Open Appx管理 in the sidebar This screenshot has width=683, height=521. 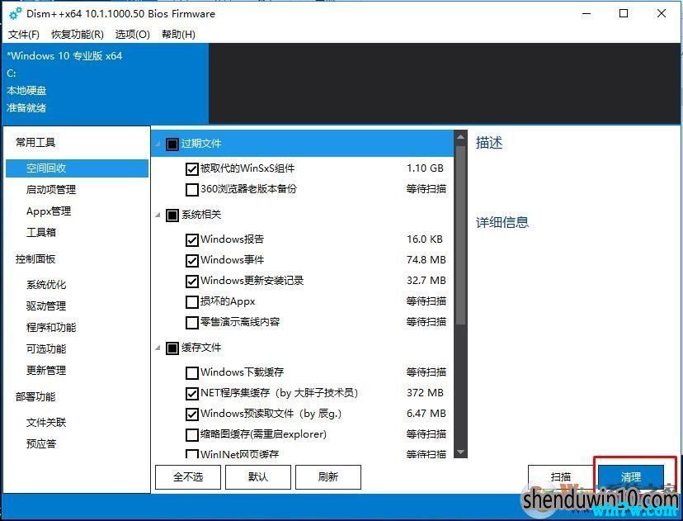coord(49,211)
